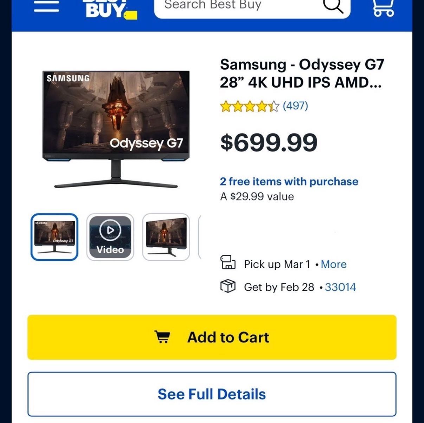Click the magnifying glass search icon
Screen dimensions: 424x423
coord(333,6)
